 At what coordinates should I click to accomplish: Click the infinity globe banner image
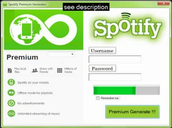tap(44, 30)
